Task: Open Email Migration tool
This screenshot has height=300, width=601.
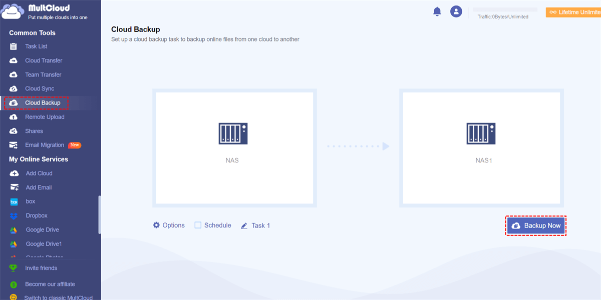Action: click(x=45, y=145)
